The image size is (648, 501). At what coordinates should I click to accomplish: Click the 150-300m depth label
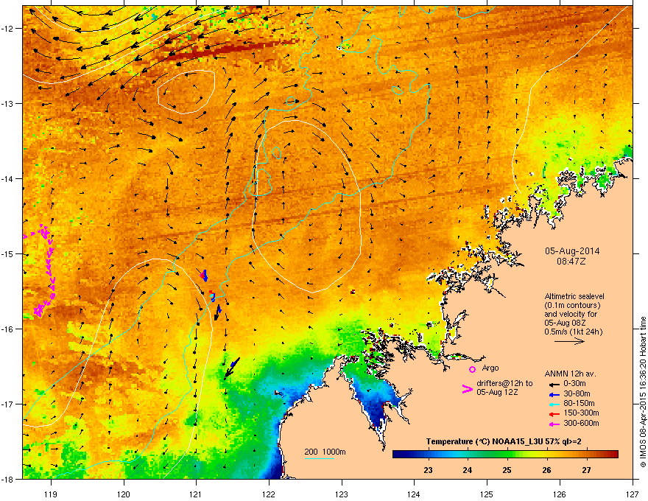[x=581, y=413]
